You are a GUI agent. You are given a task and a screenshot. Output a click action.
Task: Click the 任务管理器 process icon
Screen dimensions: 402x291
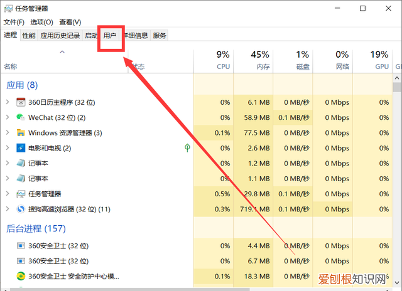coord(21,194)
